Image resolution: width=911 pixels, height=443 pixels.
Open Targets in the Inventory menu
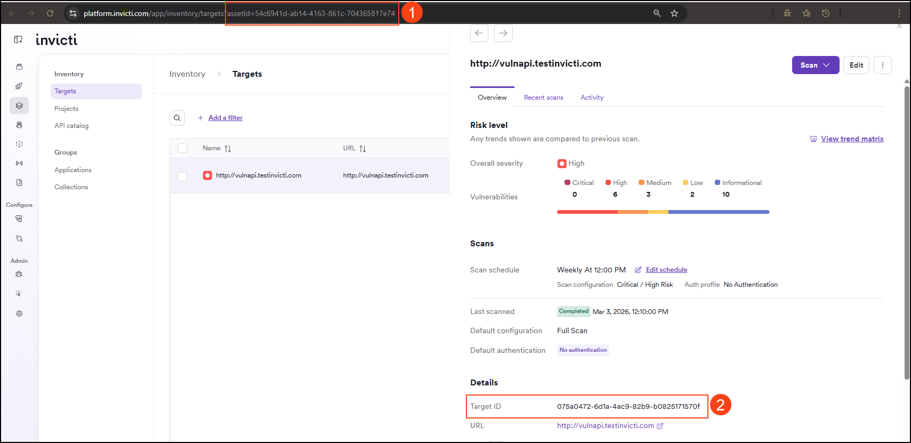click(x=96, y=91)
